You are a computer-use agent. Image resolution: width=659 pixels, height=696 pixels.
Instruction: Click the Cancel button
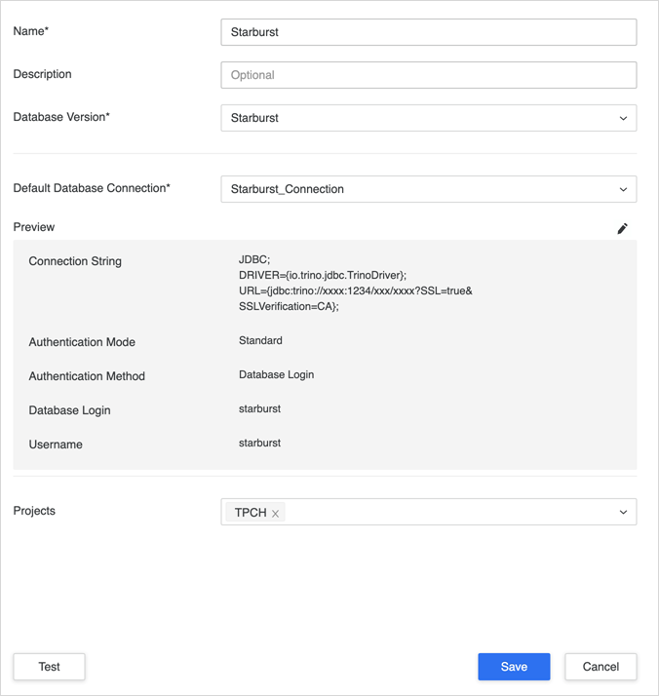601,667
